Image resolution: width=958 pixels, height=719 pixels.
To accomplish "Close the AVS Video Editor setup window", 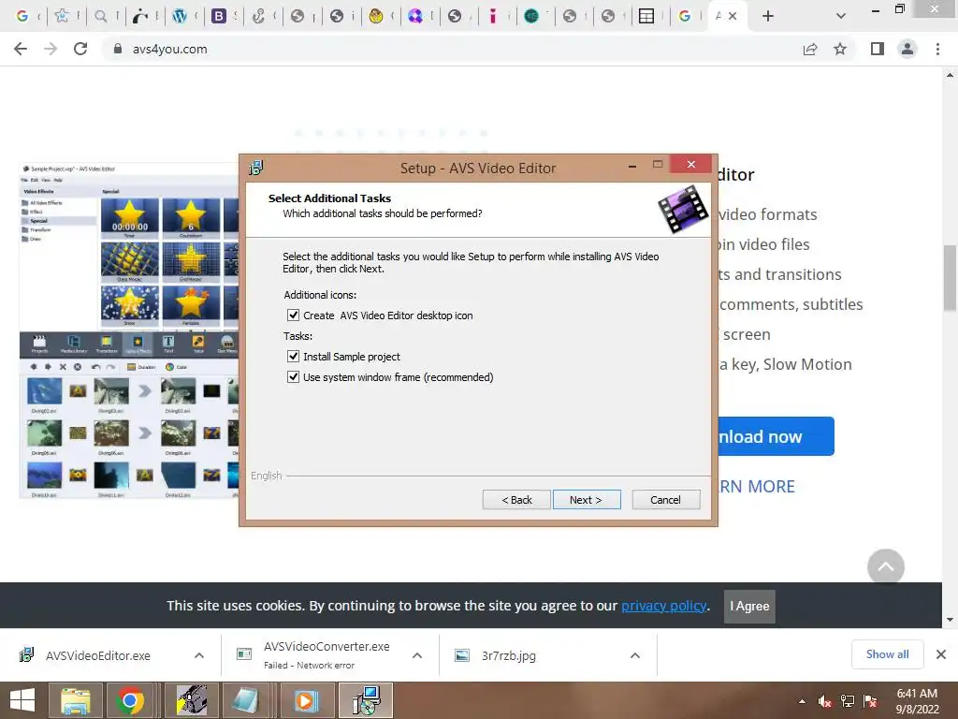I will (x=691, y=164).
